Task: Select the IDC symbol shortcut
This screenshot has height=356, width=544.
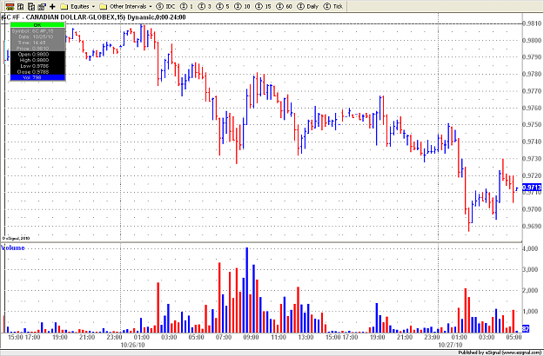Action: click(165, 6)
